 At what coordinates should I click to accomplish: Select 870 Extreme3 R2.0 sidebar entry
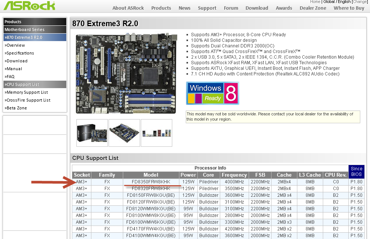35,37
